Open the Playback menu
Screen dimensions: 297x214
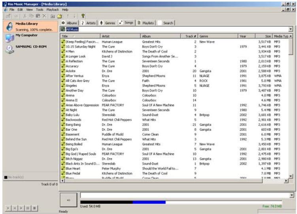52,9
